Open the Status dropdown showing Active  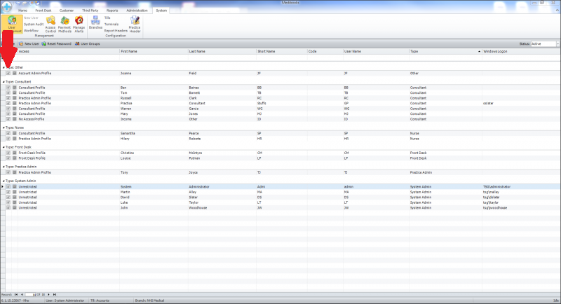coord(543,43)
